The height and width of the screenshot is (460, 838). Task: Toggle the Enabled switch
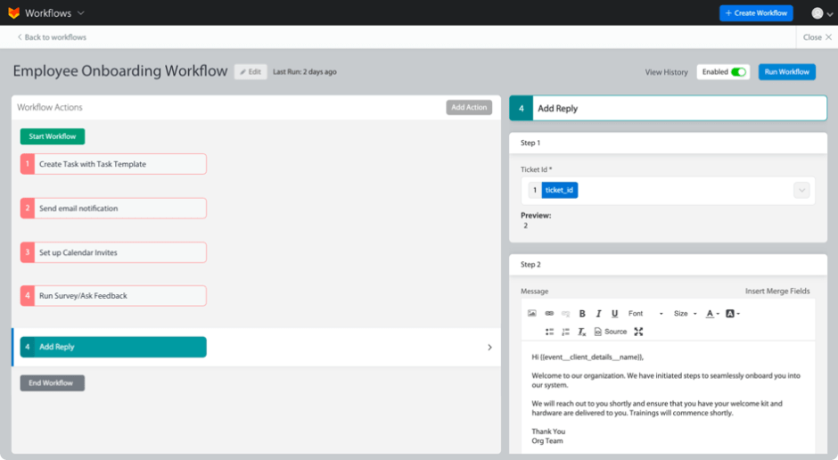pos(738,72)
